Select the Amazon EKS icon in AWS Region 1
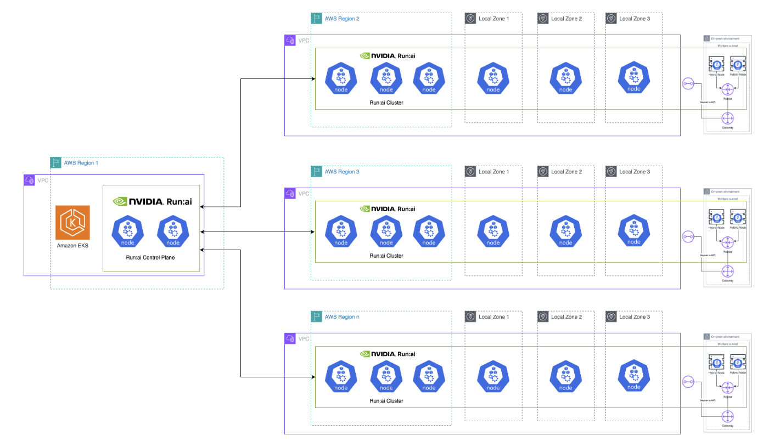Image resolution: width=774 pixels, height=441 pixels. (72, 223)
